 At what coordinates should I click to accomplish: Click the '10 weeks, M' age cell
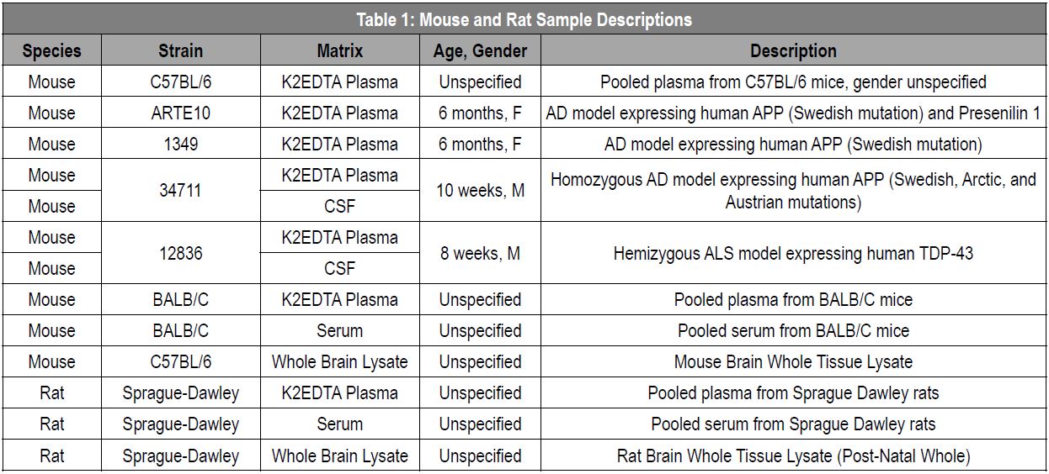pos(480,191)
